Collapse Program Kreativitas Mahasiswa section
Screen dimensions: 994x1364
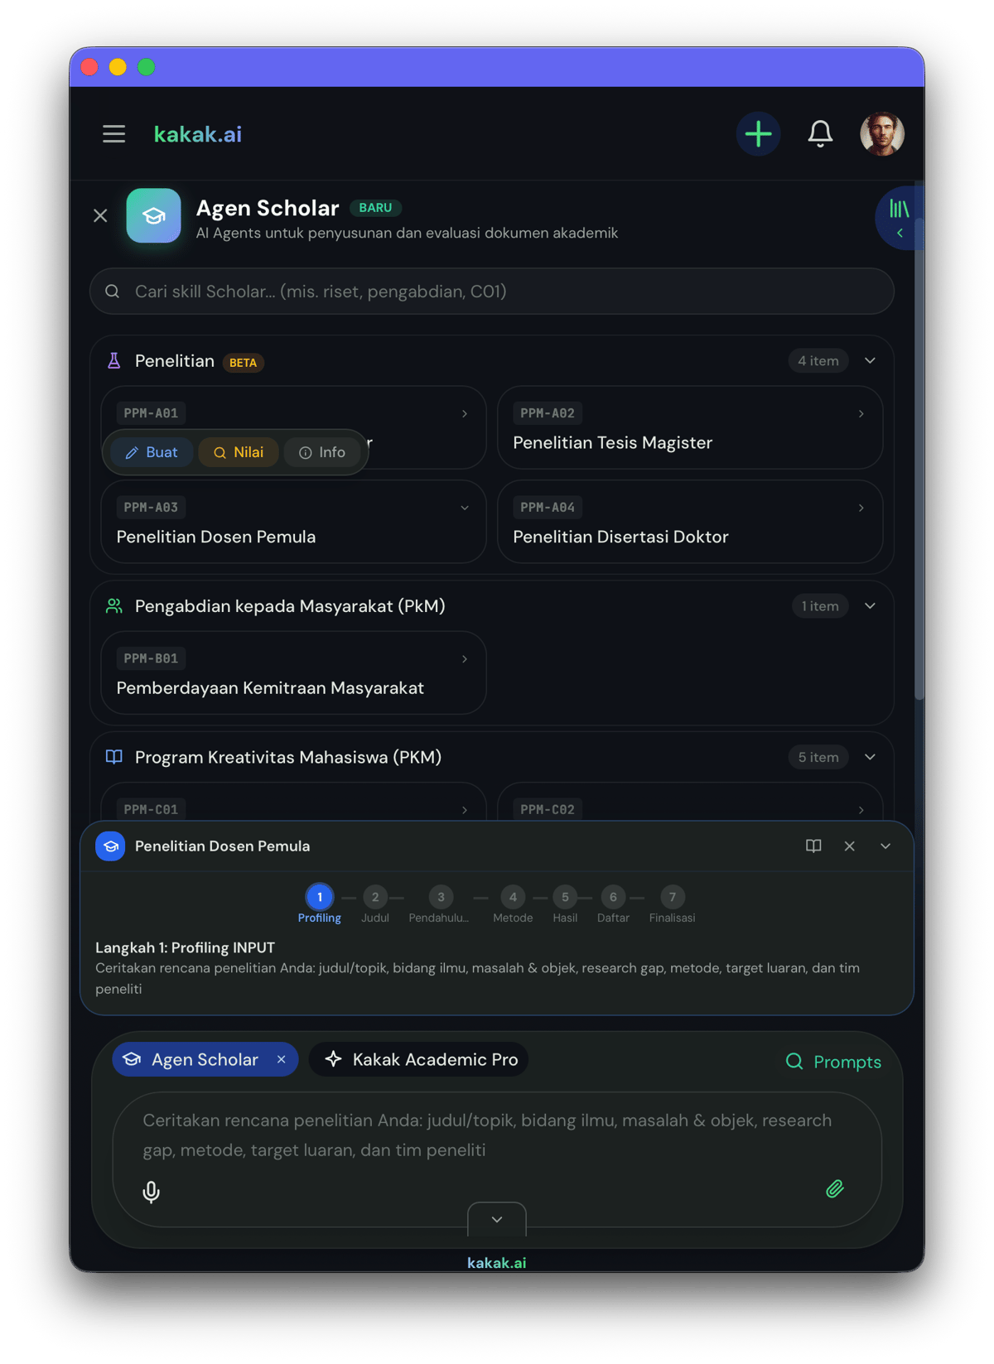click(x=870, y=757)
